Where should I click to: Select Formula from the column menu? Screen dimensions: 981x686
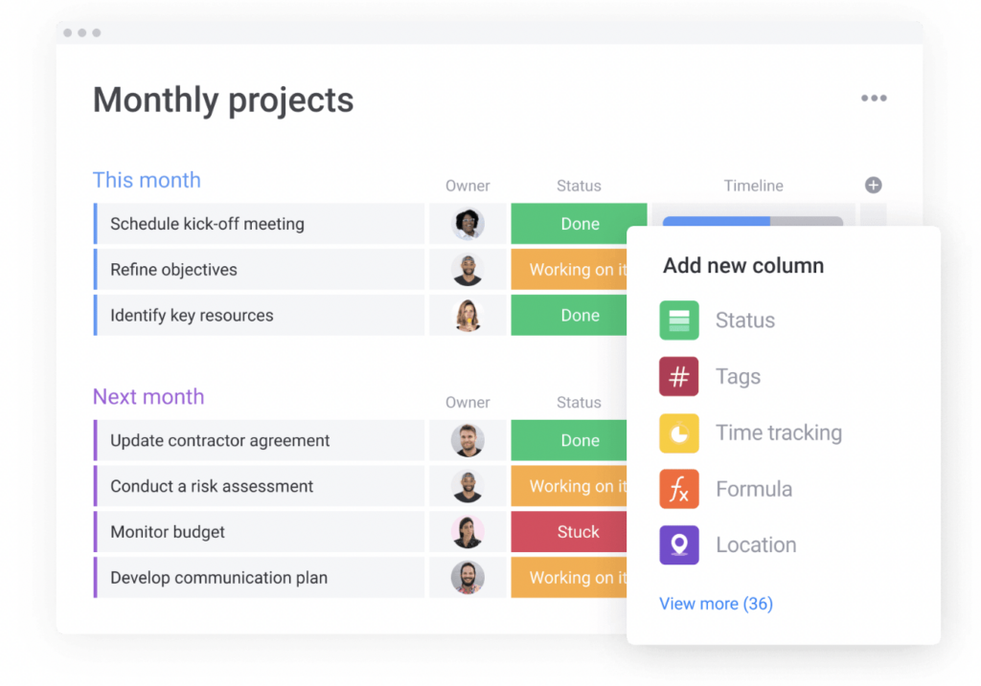pos(754,489)
